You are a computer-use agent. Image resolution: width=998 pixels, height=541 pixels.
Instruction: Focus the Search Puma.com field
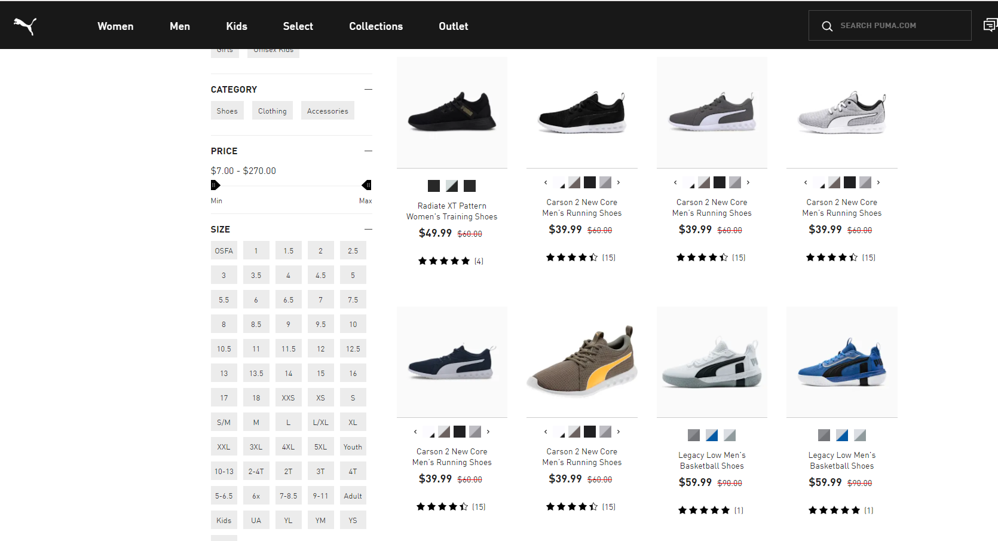(890, 26)
